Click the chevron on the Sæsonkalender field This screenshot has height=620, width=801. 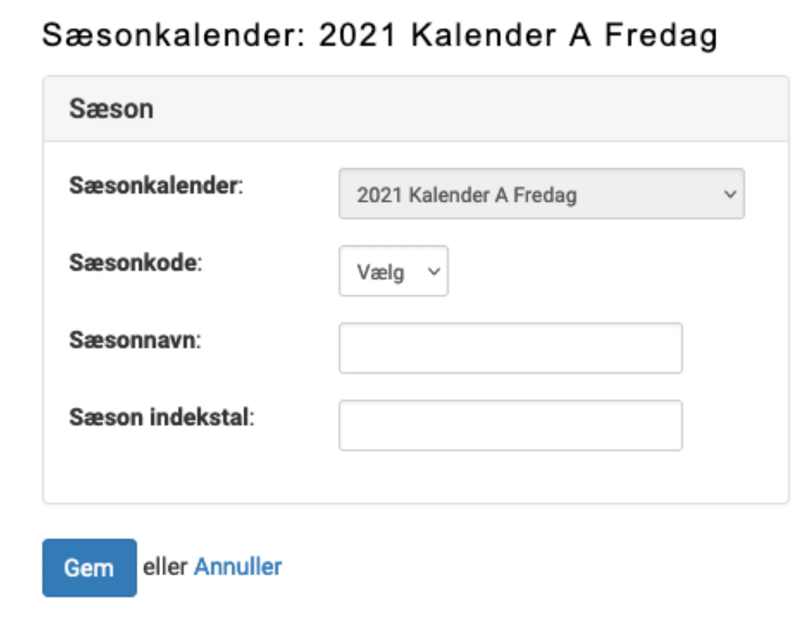pos(730,194)
